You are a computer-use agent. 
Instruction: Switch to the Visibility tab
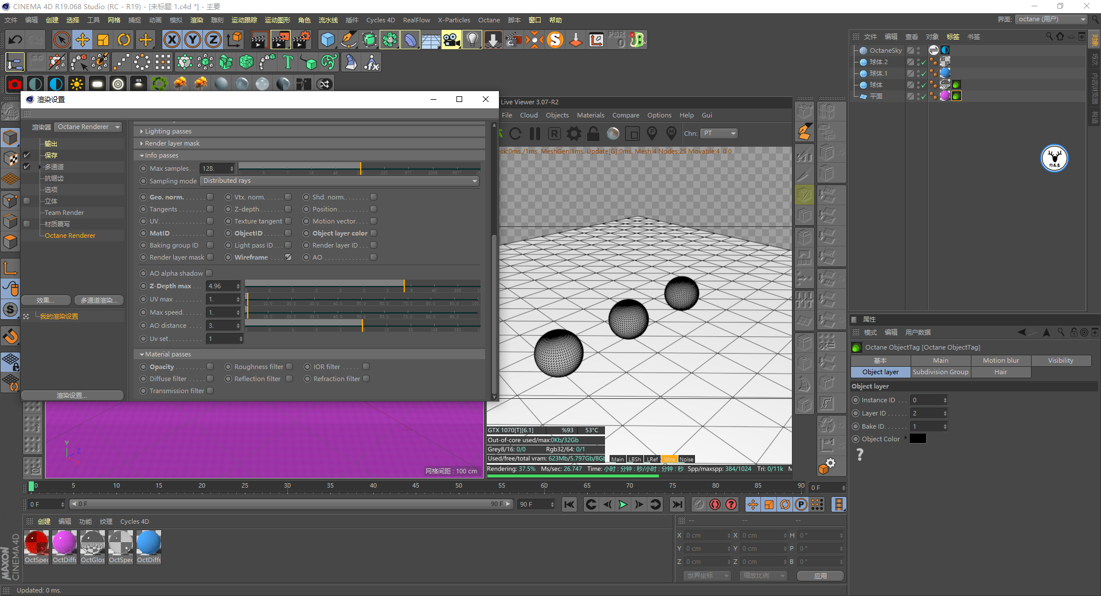(x=1061, y=360)
